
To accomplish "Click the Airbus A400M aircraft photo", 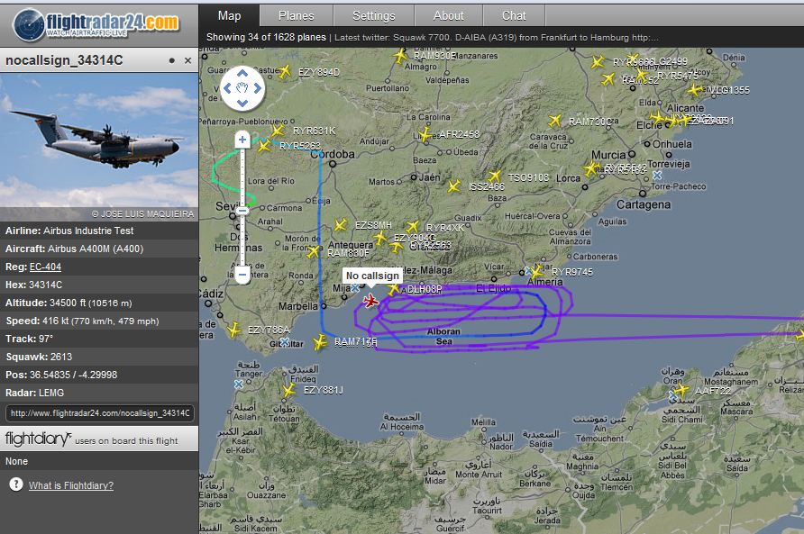I will click(x=98, y=140).
